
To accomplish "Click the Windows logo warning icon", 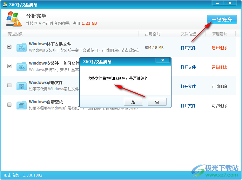I will point(14,19).
